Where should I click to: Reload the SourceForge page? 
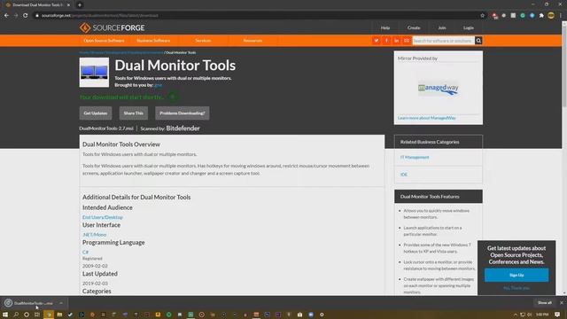point(26,16)
